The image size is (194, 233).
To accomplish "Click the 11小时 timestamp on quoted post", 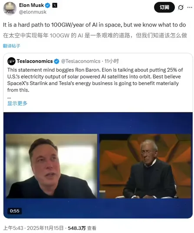I will pyautogui.click(x=112, y=61).
